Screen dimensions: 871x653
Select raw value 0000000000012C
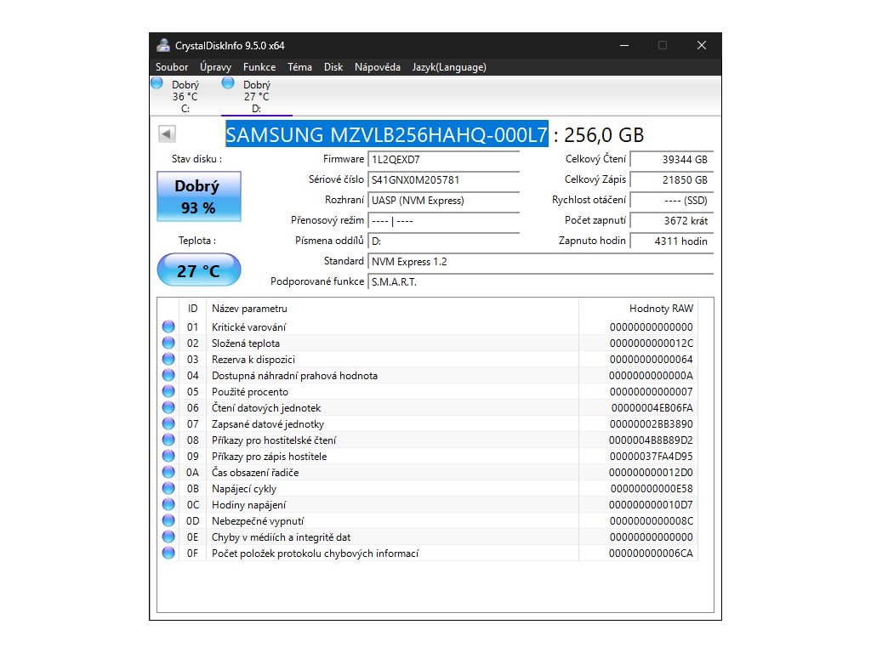point(651,344)
